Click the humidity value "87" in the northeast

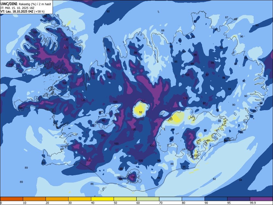pos(227,17)
